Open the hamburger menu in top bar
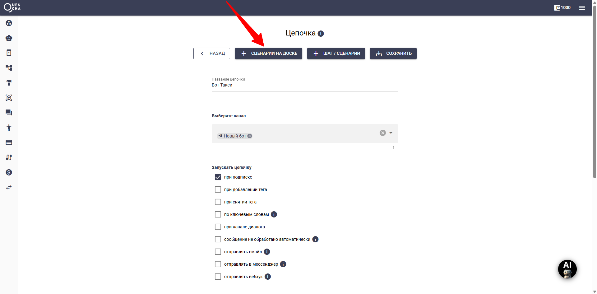This screenshot has width=597, height=294. [582, 8]
